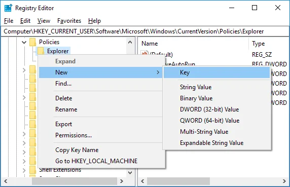
Task: Select the Explorer tree item label
Action: (58, 51)
